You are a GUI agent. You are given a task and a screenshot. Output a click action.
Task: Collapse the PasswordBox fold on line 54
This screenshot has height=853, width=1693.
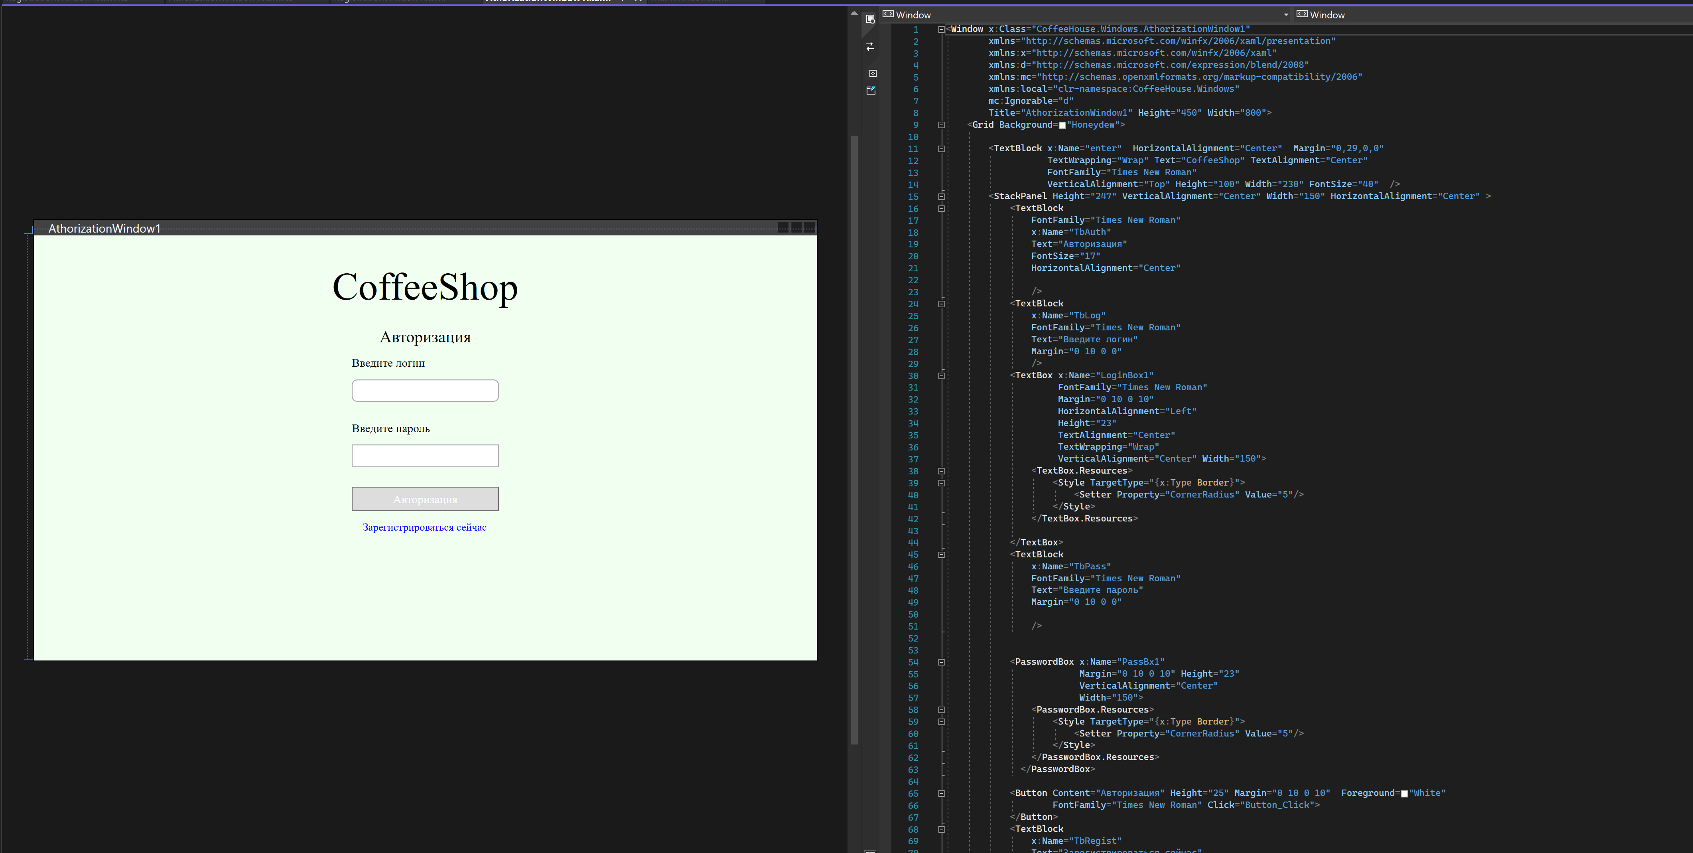942,662
